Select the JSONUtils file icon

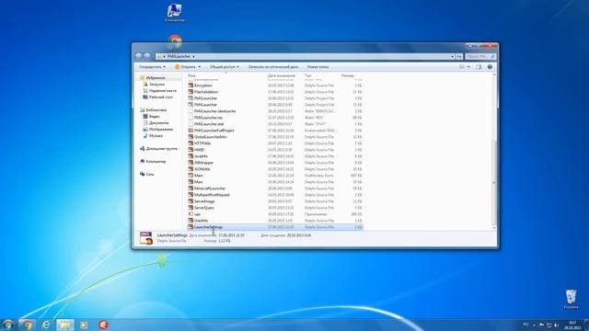[191, 169]
